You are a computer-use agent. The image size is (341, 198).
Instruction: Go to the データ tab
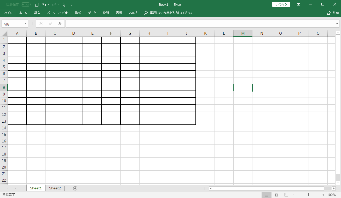point(92,13)
